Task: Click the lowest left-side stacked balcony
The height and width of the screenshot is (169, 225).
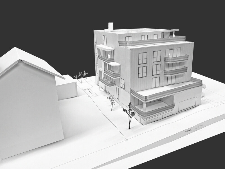Action: pyautogui.click(x=107, y=82)
